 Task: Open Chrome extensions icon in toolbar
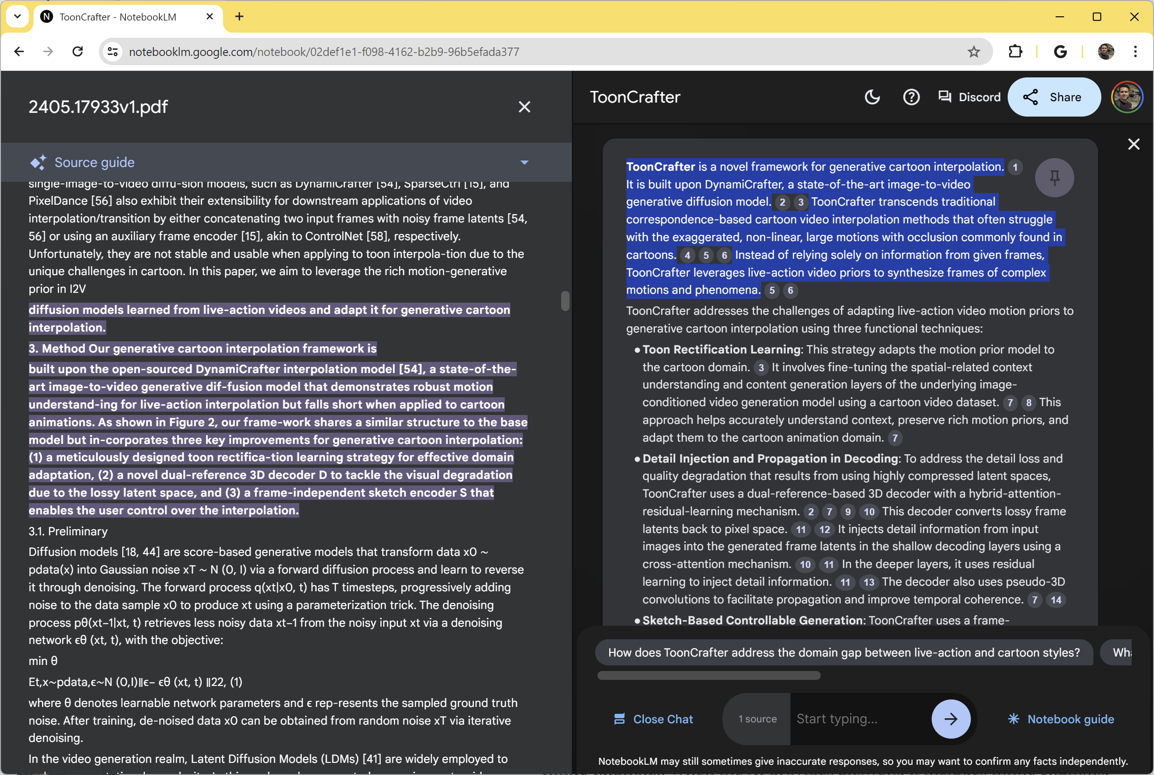click(1013, 51)
